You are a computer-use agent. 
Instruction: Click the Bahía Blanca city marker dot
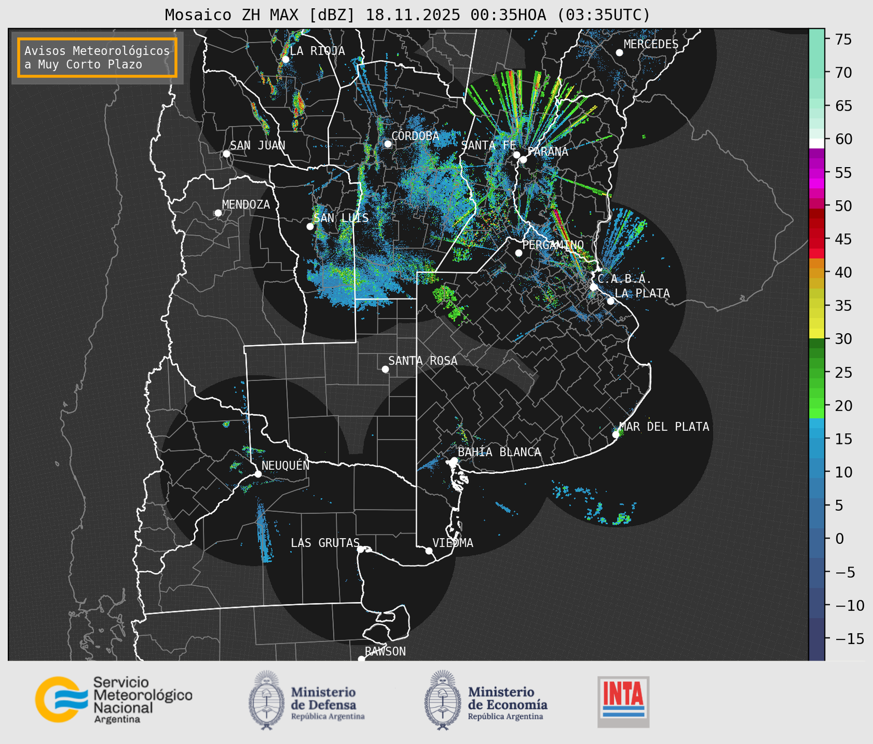(x=454, y=460)
